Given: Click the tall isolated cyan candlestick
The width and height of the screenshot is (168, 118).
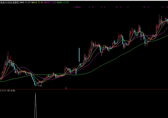Looking at the screenshot, I should coord(79,55).
